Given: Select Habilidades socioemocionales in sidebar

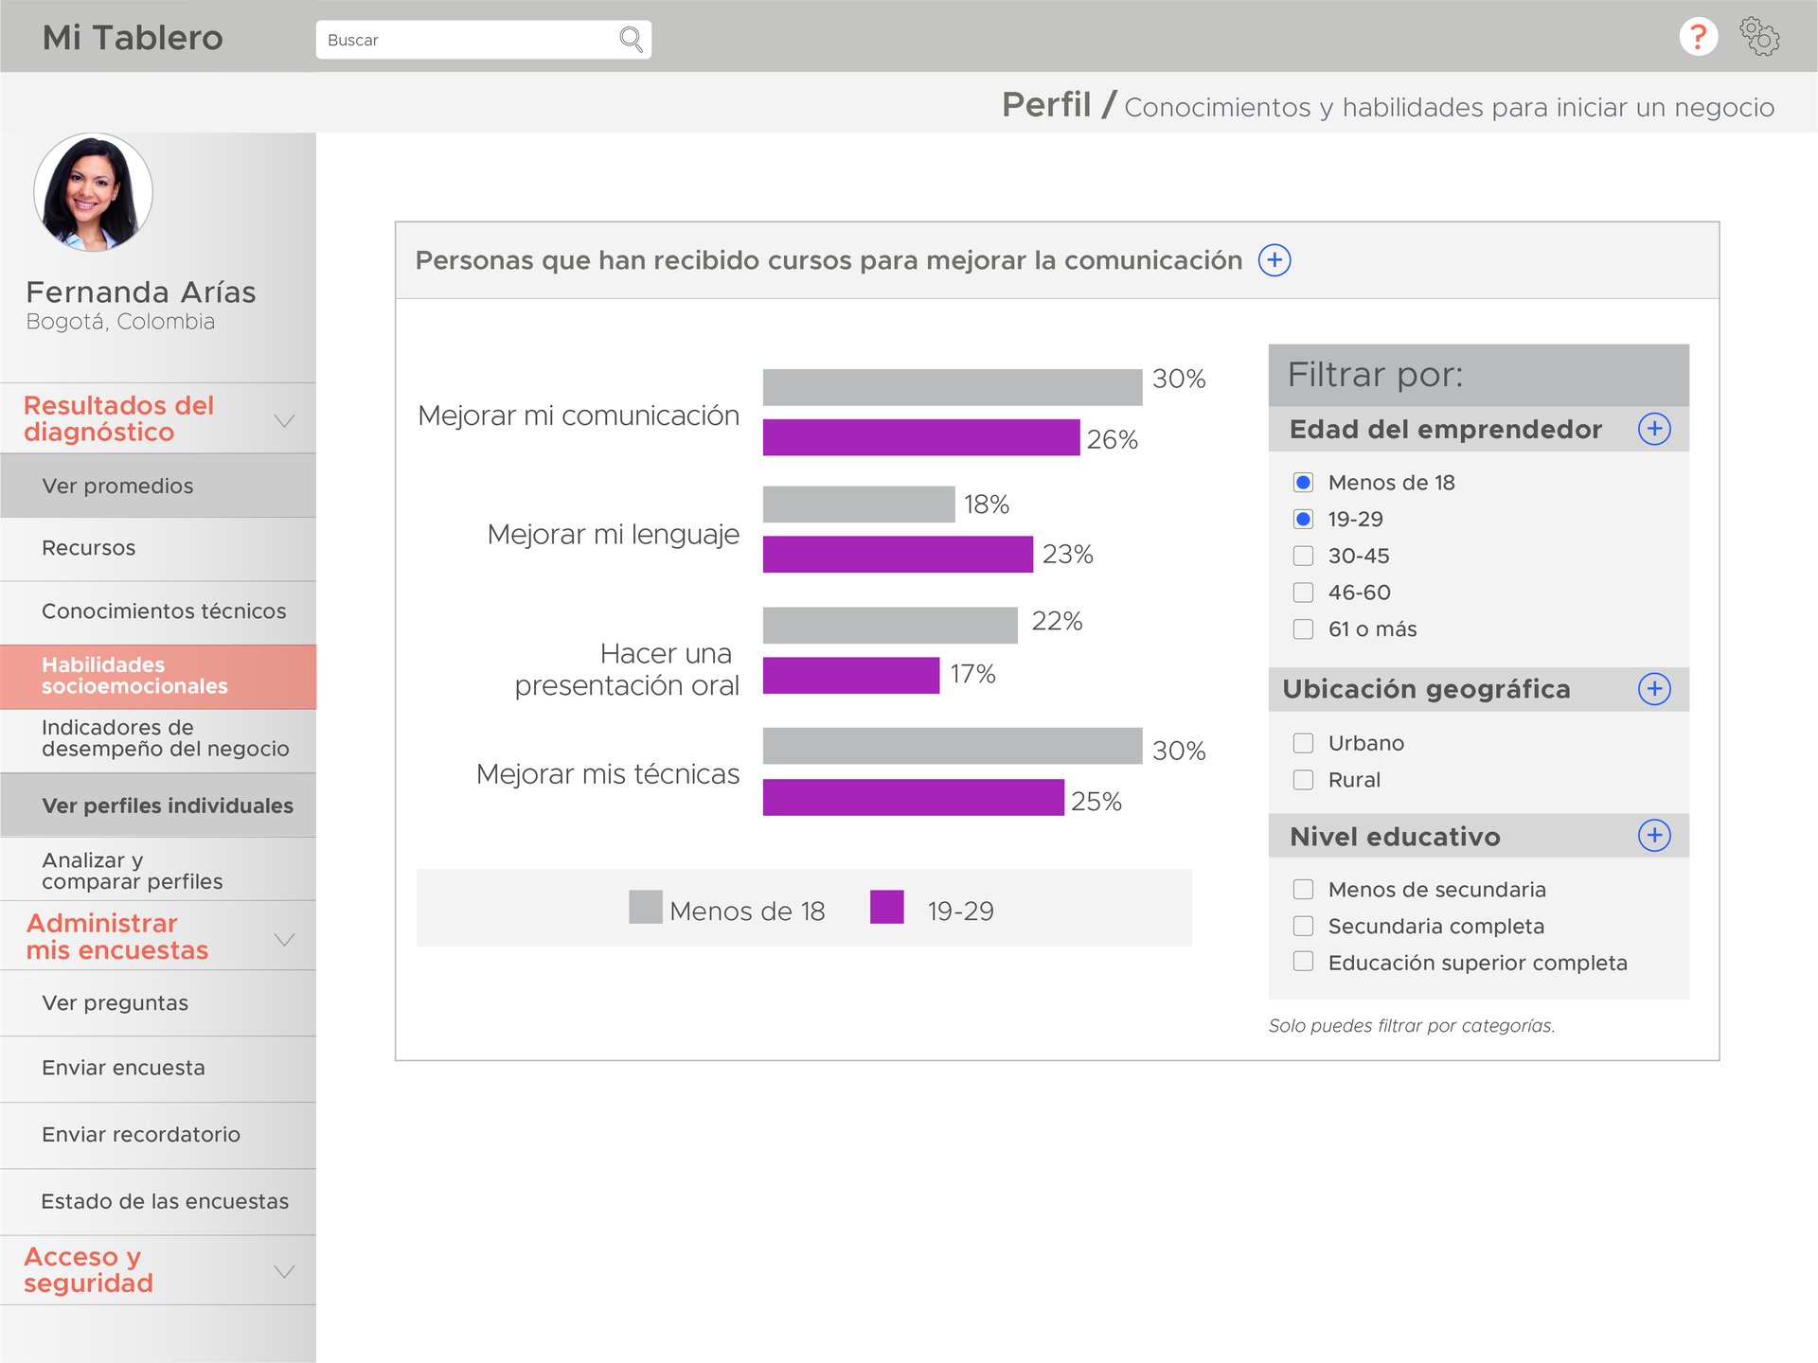Looking at the screenshot, I should (135, 676).
